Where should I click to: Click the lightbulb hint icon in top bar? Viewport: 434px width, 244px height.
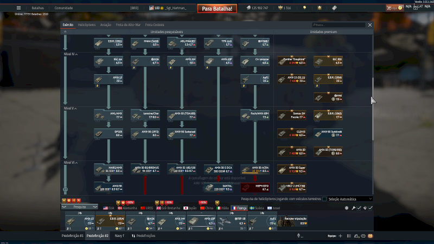[x=304, y=8]
